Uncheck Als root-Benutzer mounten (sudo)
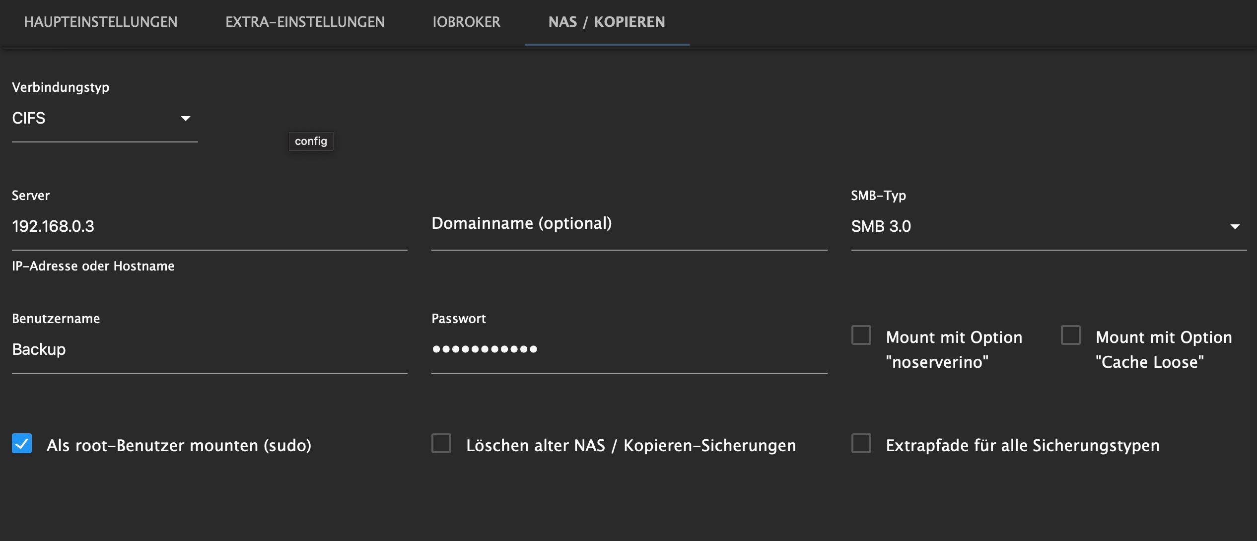The height and width of the screenshot is (541, 1257). click(x=22, y=443)
